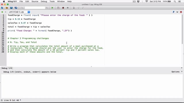
Task: Open the Source menu
Action: click(x=35, y=1)
